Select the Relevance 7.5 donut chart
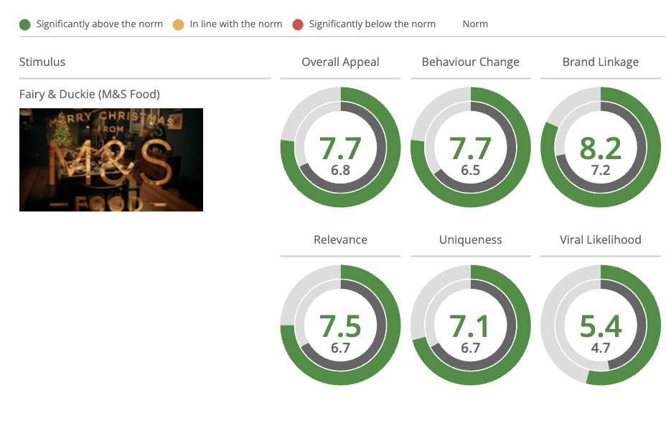Viewport: 666px width, 433px height. [340, 325]
